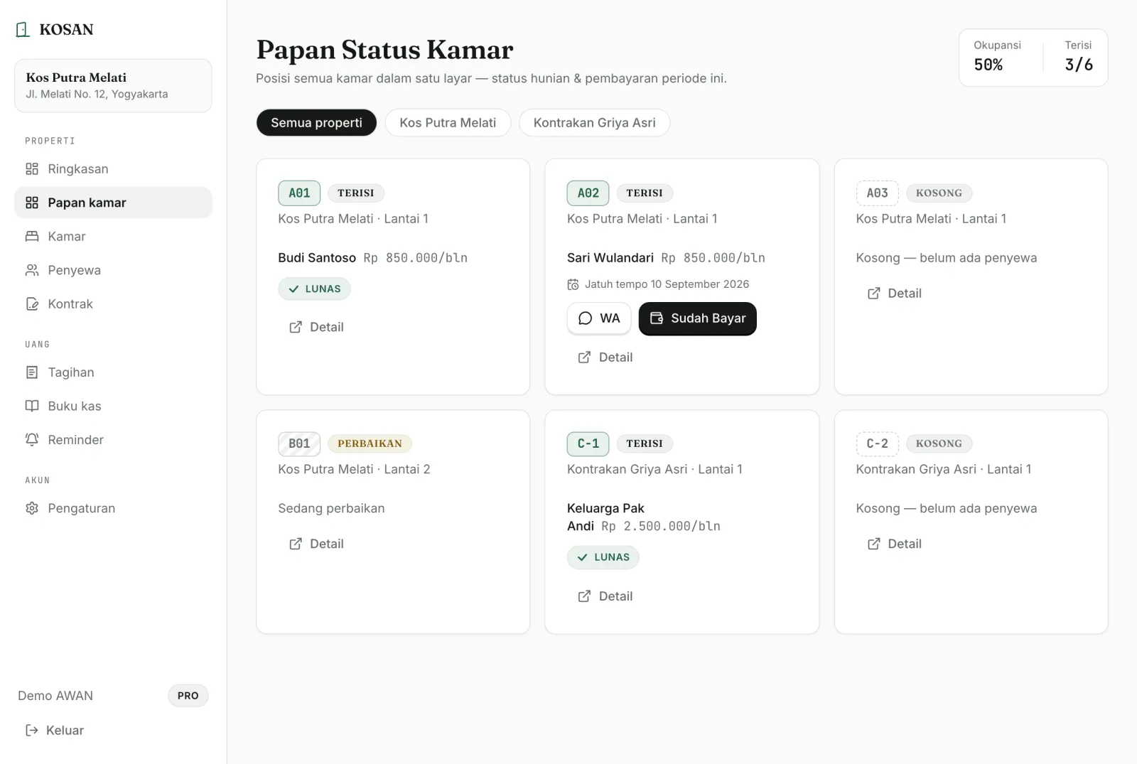Select the Semua properti filter
This screenshot has width=1137, height=764.
[316, 123]
